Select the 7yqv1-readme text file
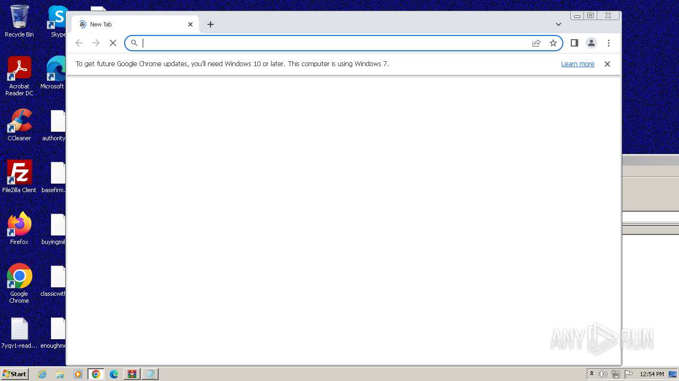 point(19,333)
